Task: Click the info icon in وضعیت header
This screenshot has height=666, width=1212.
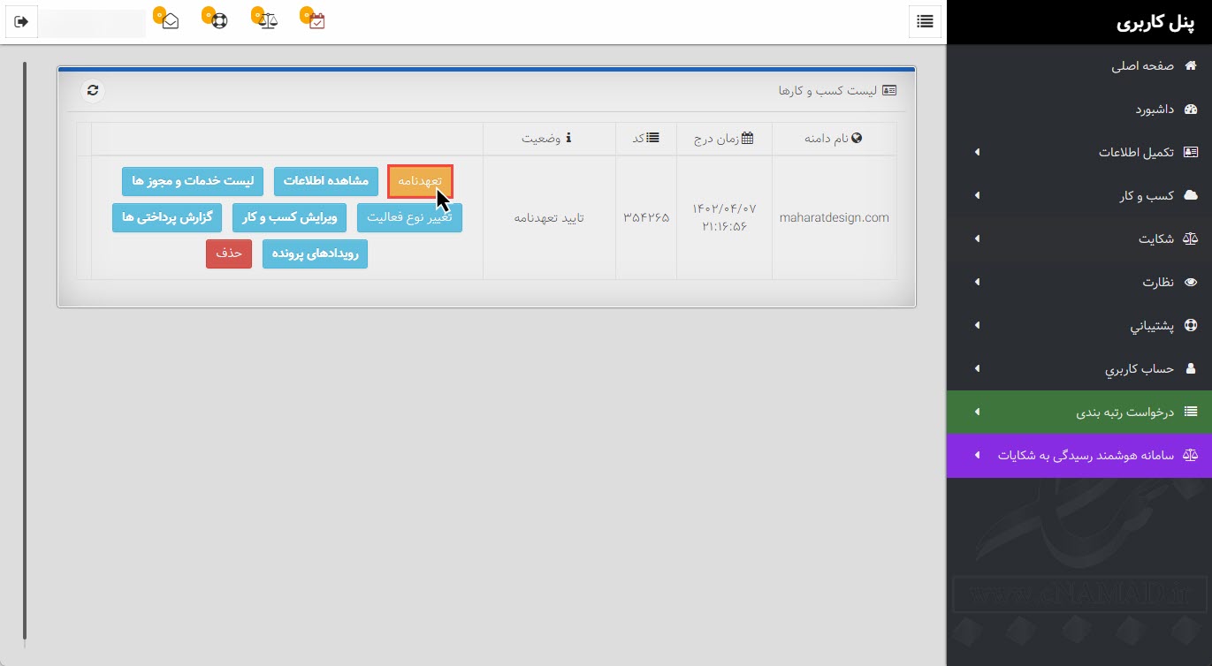Action: tap(568, 138)
